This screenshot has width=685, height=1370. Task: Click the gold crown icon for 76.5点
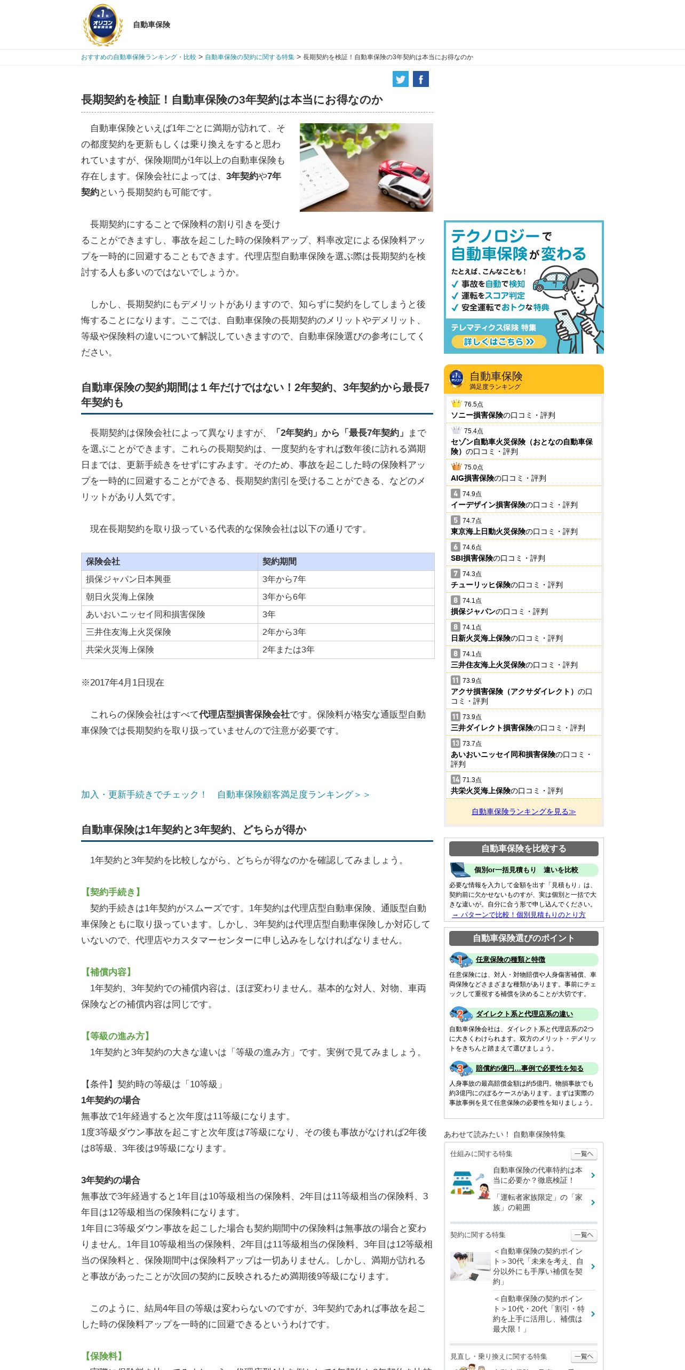[x=456, y=404]
